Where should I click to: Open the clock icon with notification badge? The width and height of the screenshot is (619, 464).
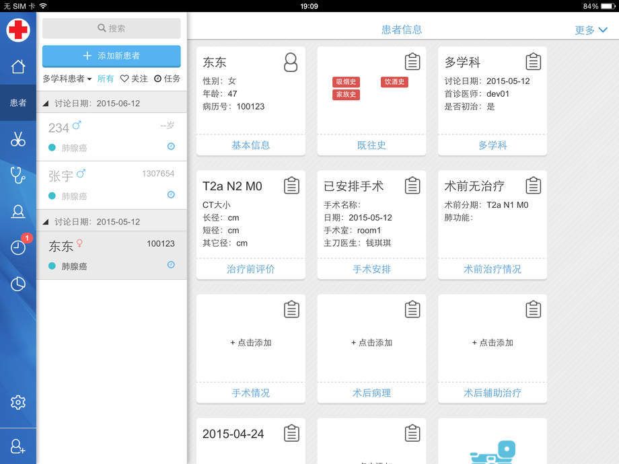pos(18,247)
